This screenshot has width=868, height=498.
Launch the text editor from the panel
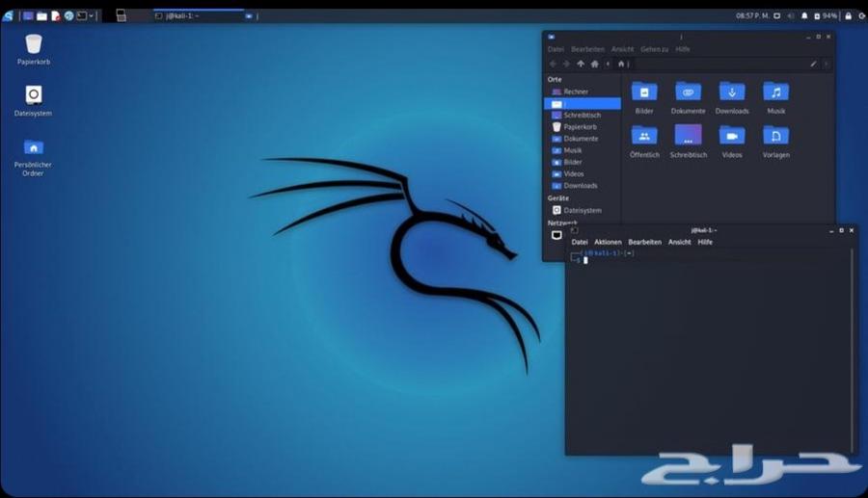(55, 16)
